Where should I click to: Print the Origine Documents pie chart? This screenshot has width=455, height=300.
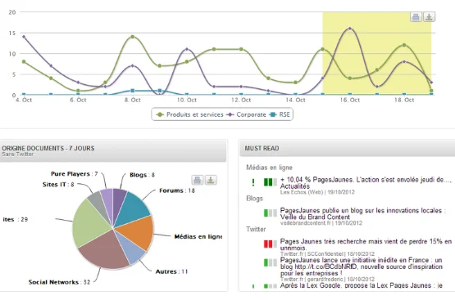[198, 180]
